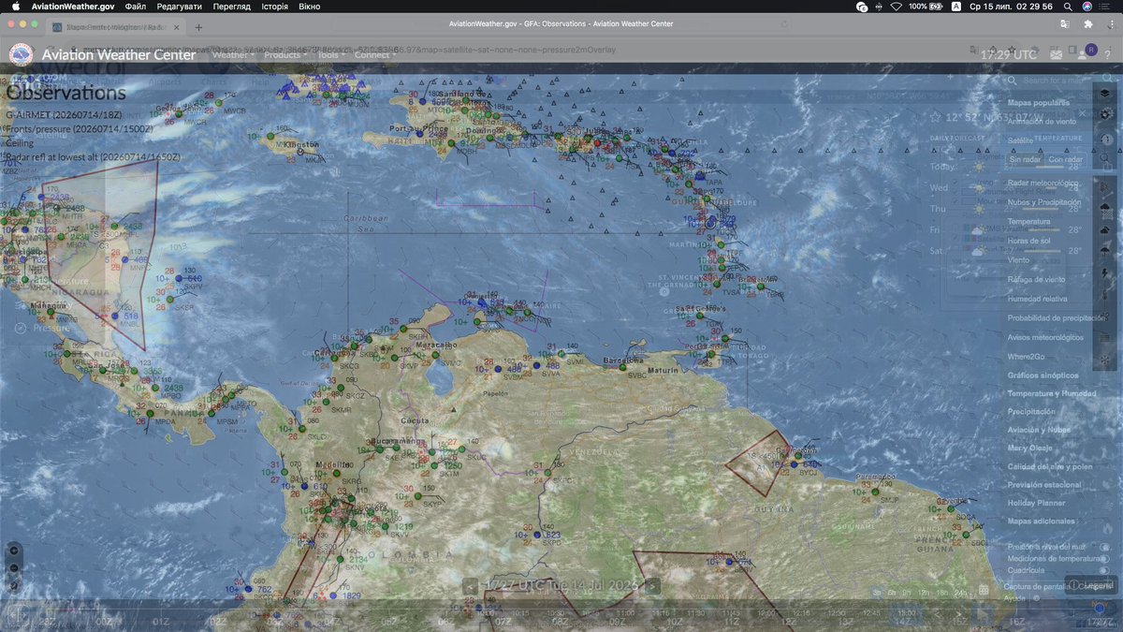Select the umbrella precipitation layer icon
The width and height of the screenshot is (1123, 632).
tap(1104, 250)
